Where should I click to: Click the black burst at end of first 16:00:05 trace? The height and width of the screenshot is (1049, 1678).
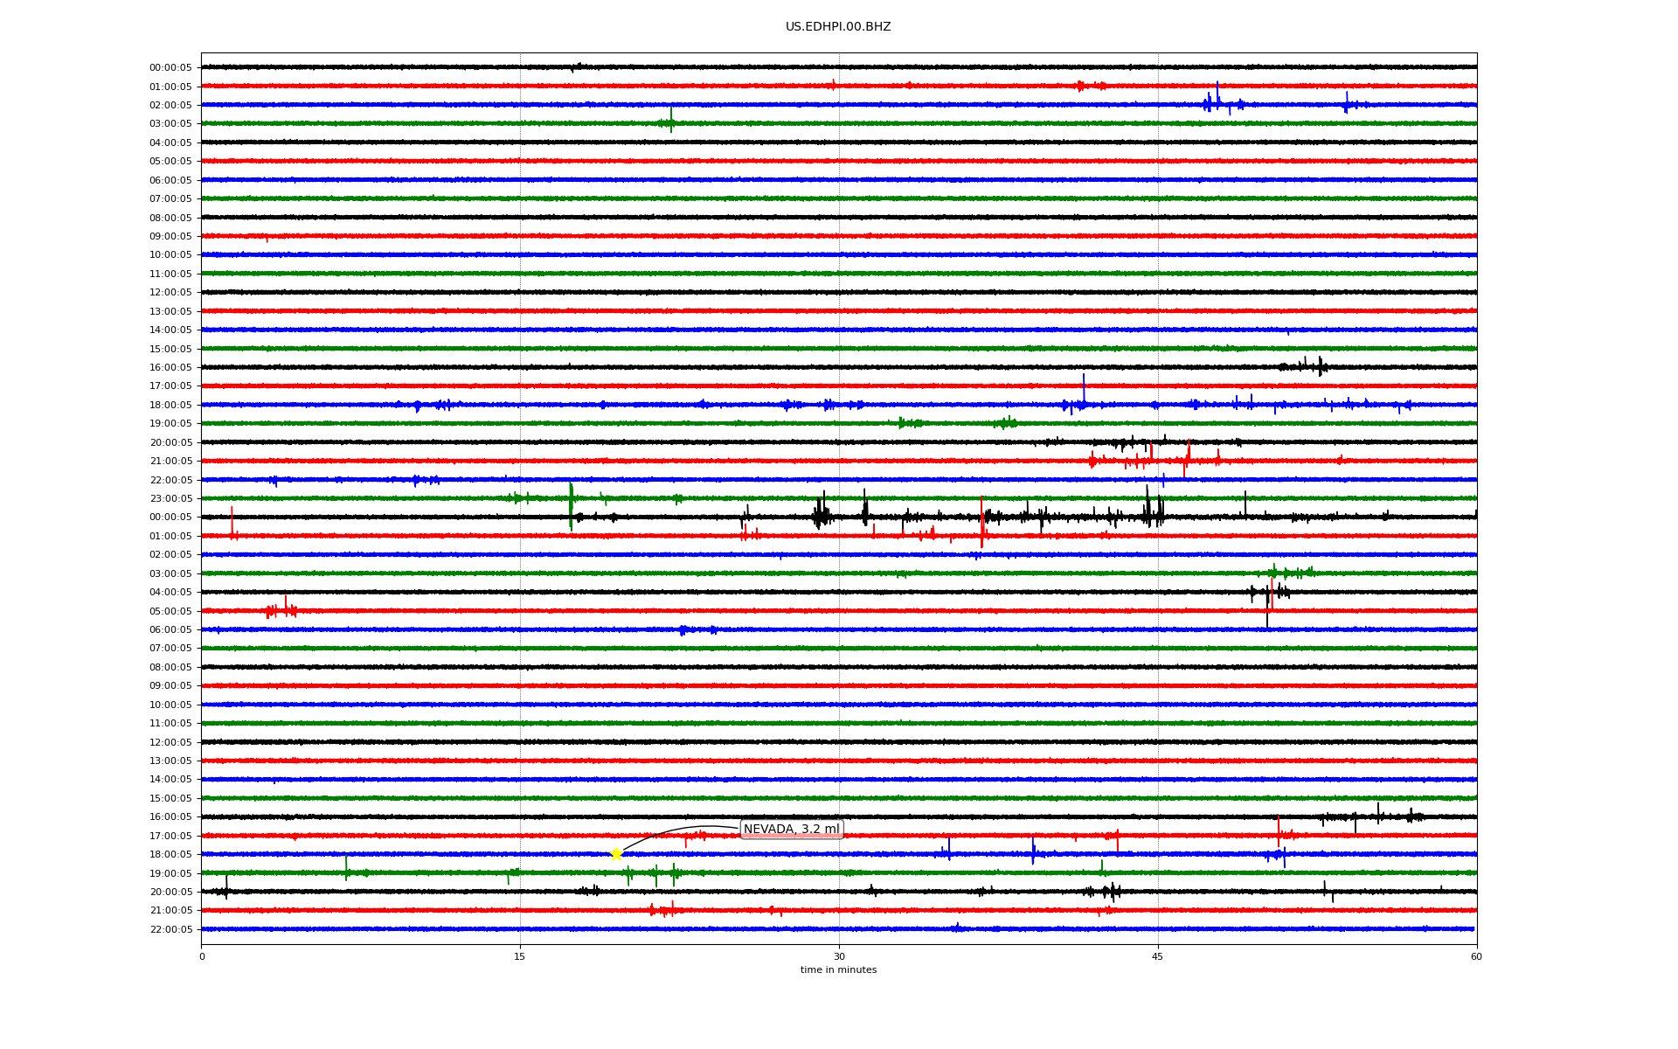(1314, 366)
